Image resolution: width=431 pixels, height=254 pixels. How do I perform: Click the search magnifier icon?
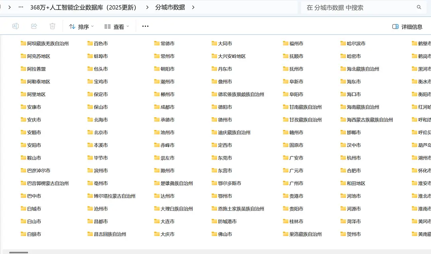[419, 7]
